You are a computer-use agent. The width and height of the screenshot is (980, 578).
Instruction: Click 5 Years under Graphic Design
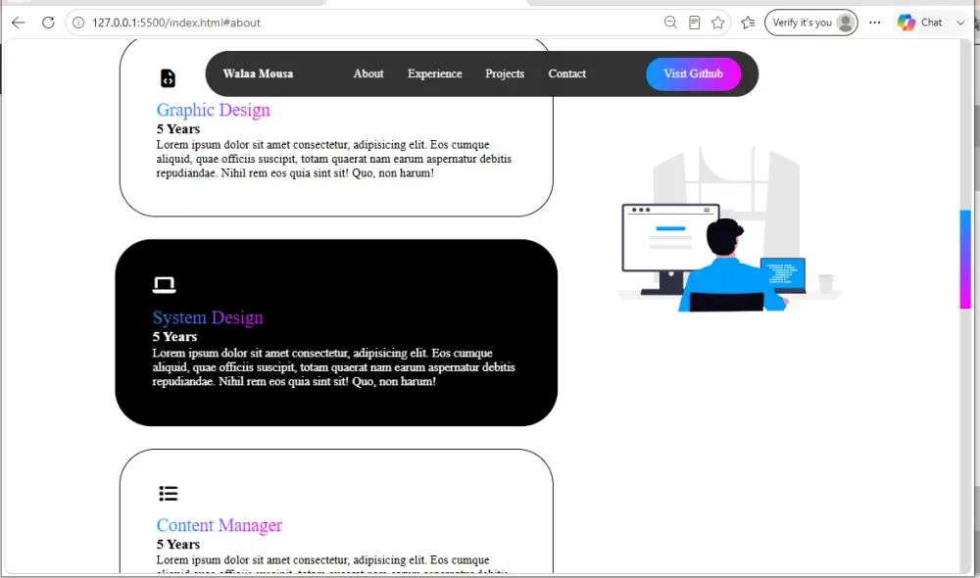tap(178, 129)
